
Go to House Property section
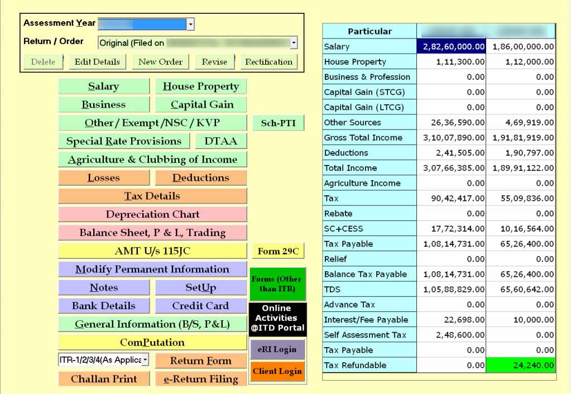(200, 87)
